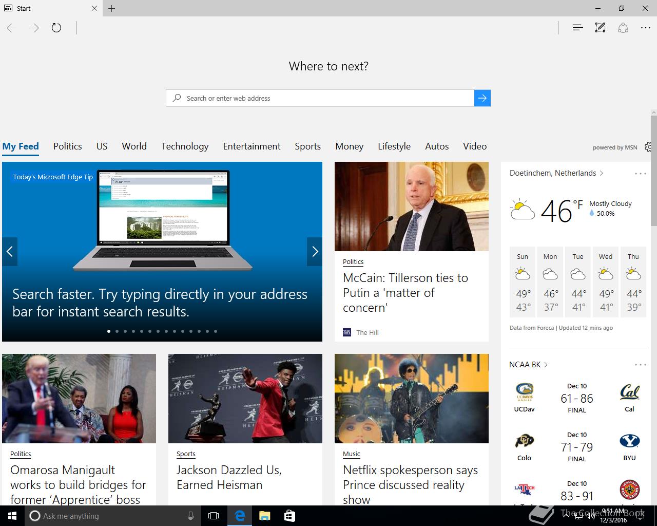657x526 pixels.
Task: Open Netflix spokesperson Prince headline
Action: [x=410, y=485]
